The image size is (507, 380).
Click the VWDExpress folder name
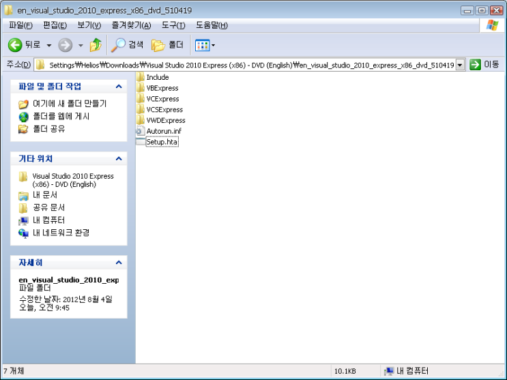[166, 120]
